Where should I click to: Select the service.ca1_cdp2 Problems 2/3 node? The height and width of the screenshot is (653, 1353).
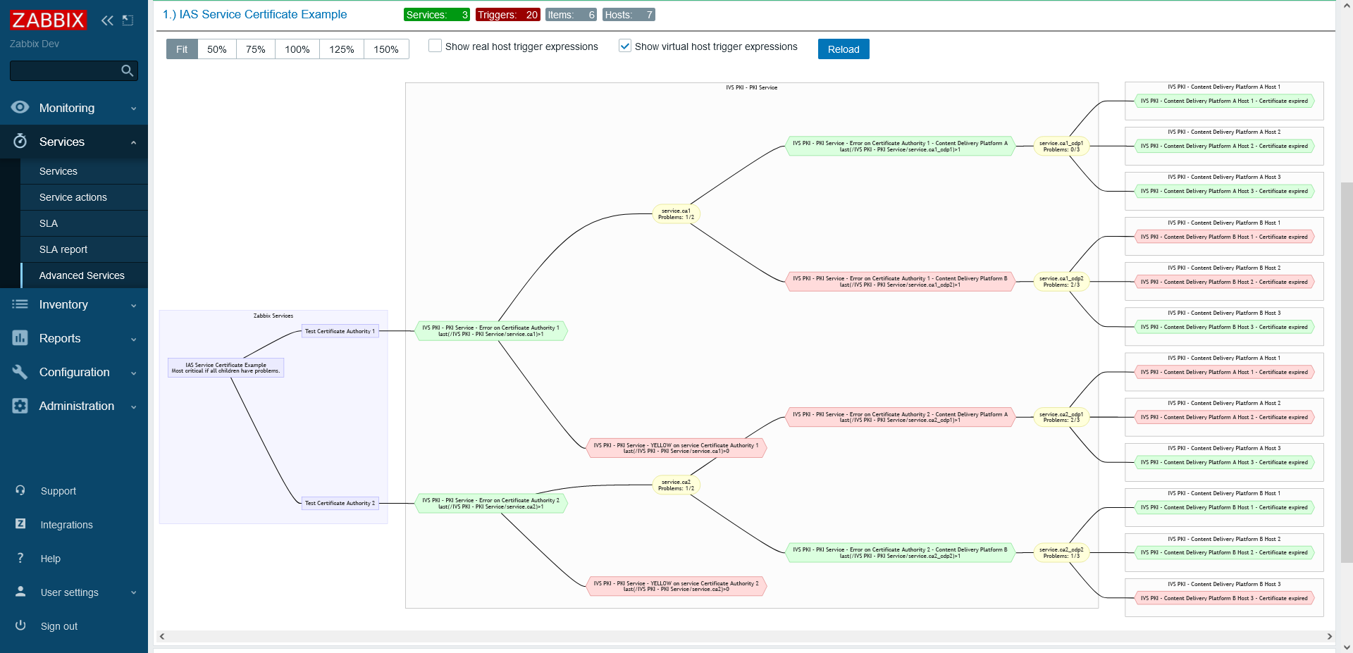coord(1061,281)
